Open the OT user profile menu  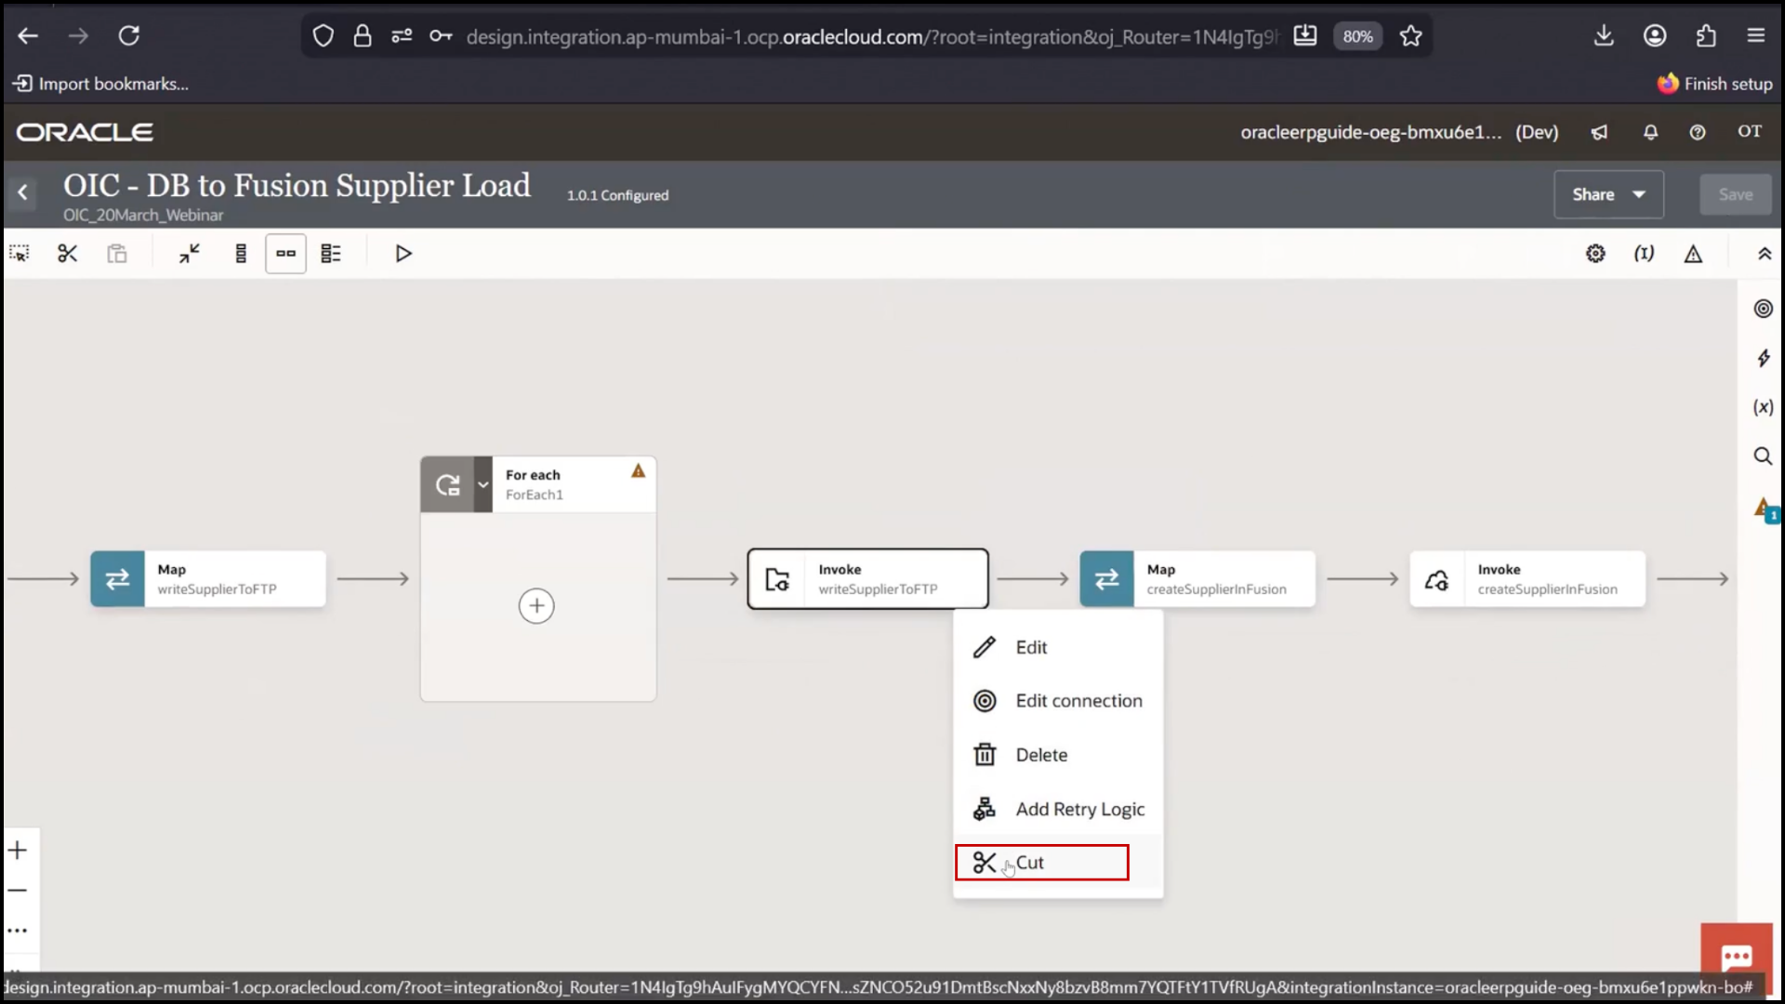click(1750, 132)
